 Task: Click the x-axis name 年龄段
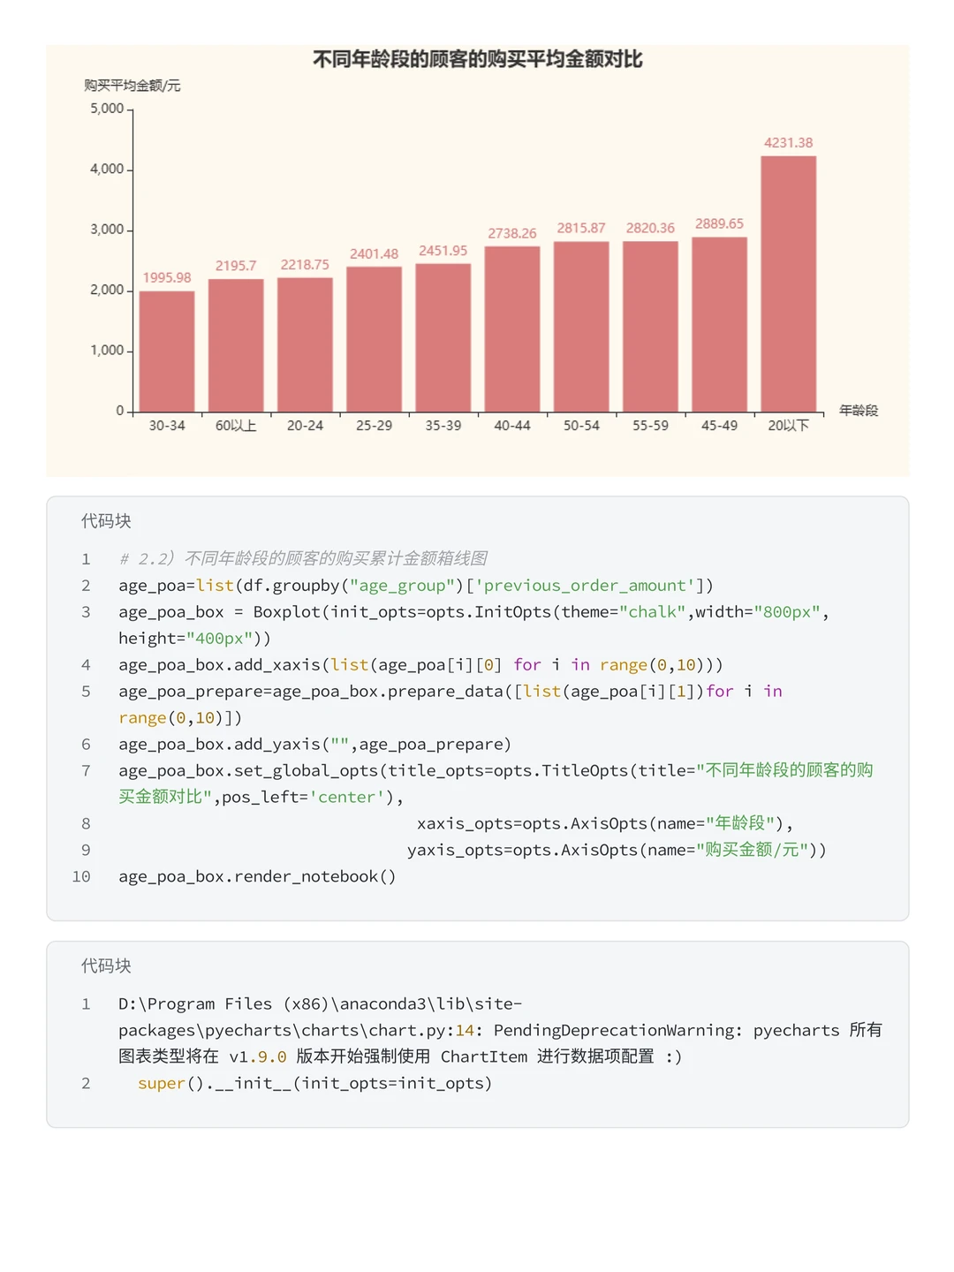pos(859,411)
